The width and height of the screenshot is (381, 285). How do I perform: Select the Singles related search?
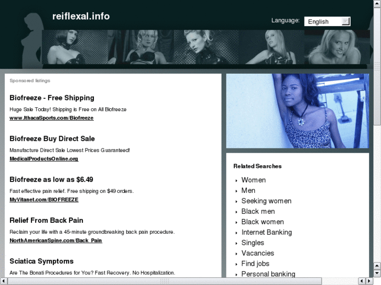[x=253, y=243]
